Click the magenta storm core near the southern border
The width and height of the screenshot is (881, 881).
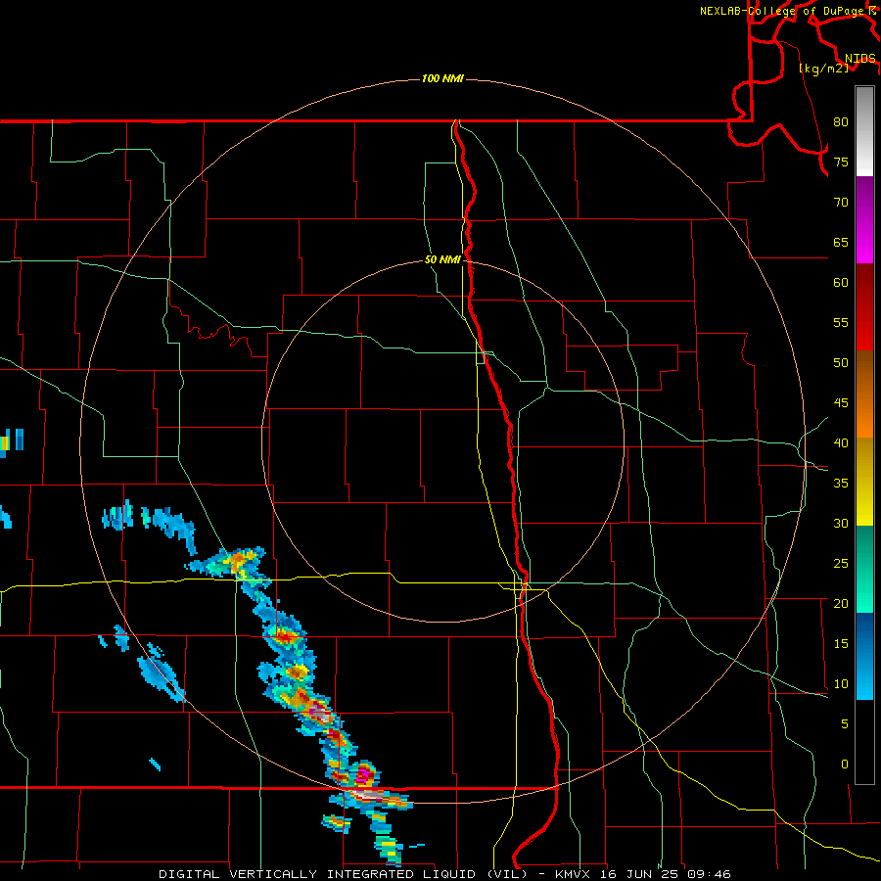click(x=363, y=775)
